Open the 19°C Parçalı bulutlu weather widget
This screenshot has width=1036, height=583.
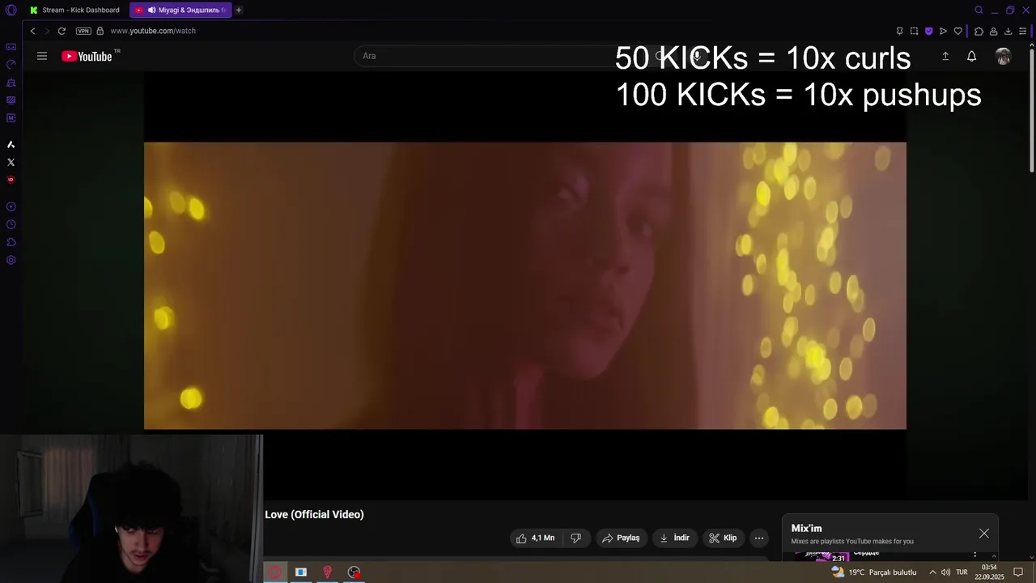pyautogui.click(x=874, y=572)
